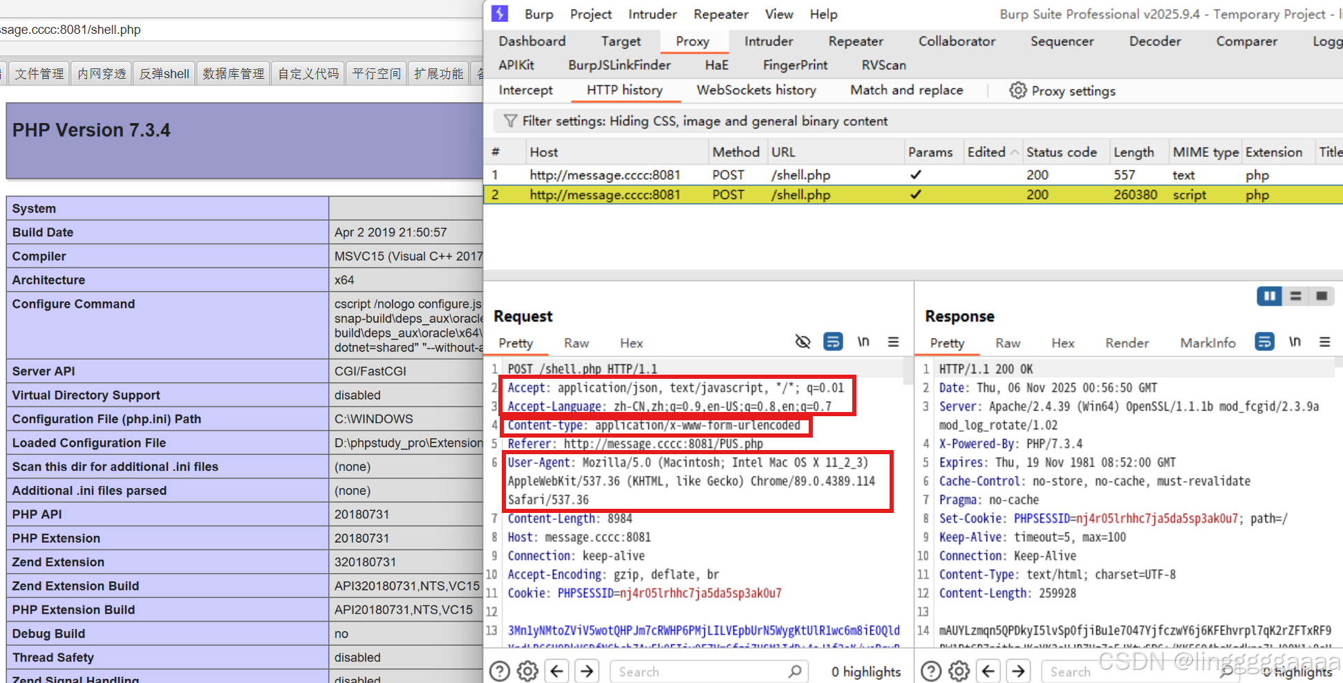Open the FingerPrint extension tab
Viewport: 1343px width, 683px height.
tap(795, 65)
